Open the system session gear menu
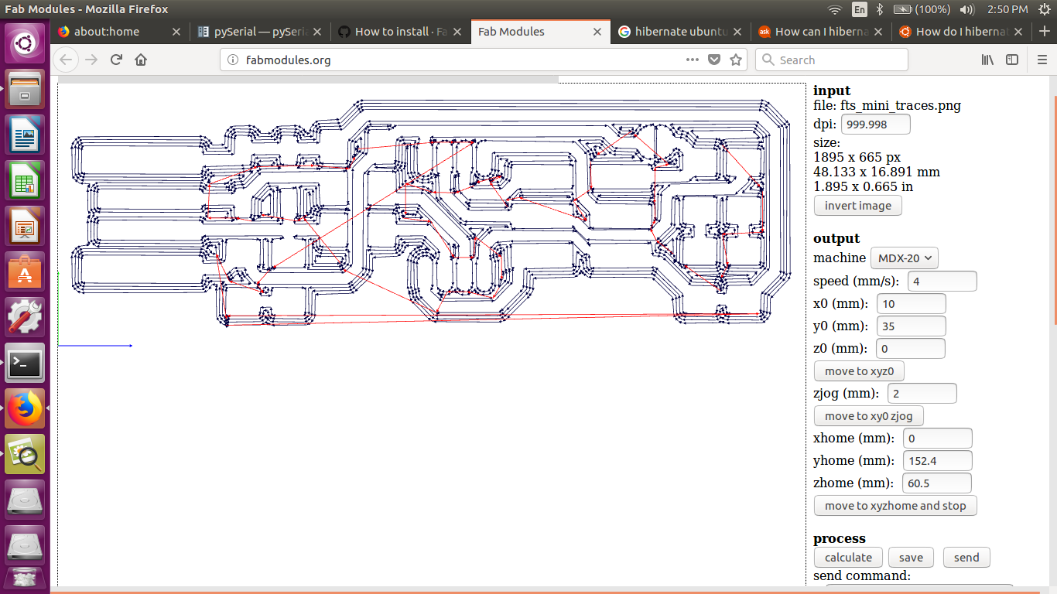The width and height of the screenshot is (1057, 594). click(x=1043, y=9)
